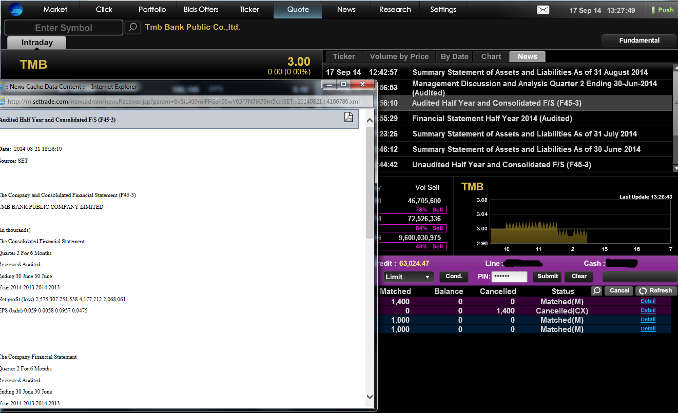Open the Click menu
Image resolution: width=678 pixels, height=413 pixels.
click(x=104, y=10)
